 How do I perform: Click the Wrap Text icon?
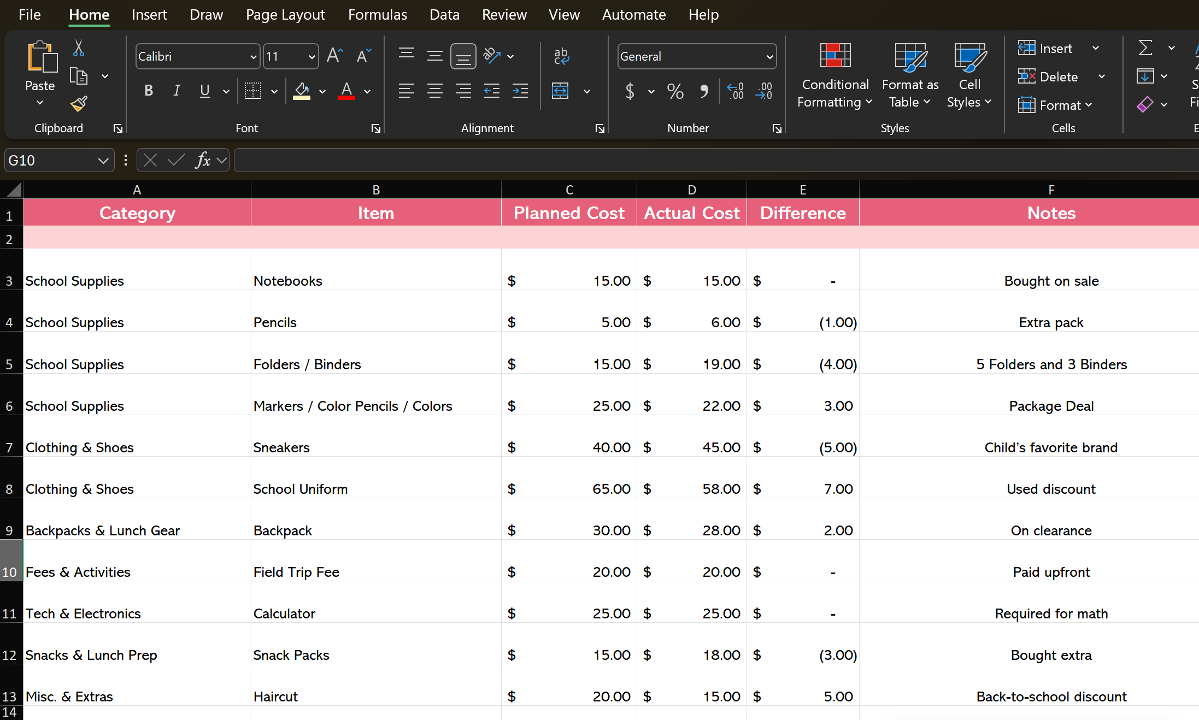click(561, 56)
